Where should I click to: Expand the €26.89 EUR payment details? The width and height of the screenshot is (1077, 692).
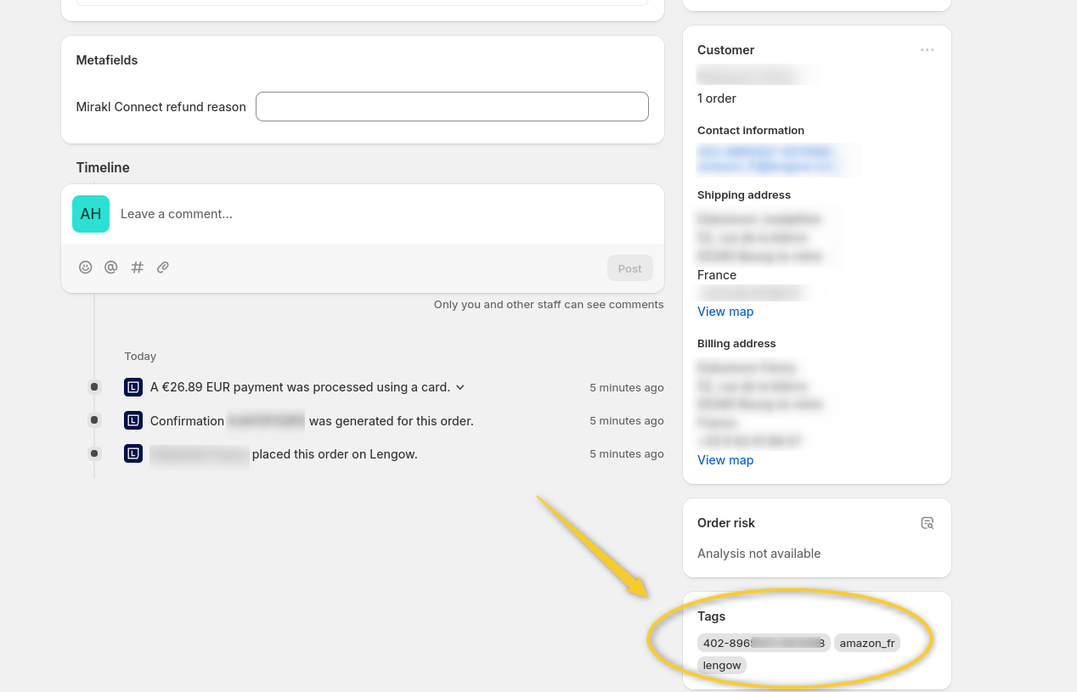click(x=460, y=387)
